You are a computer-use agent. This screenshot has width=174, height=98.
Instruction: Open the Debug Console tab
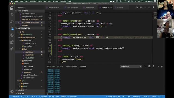(71, 66)
